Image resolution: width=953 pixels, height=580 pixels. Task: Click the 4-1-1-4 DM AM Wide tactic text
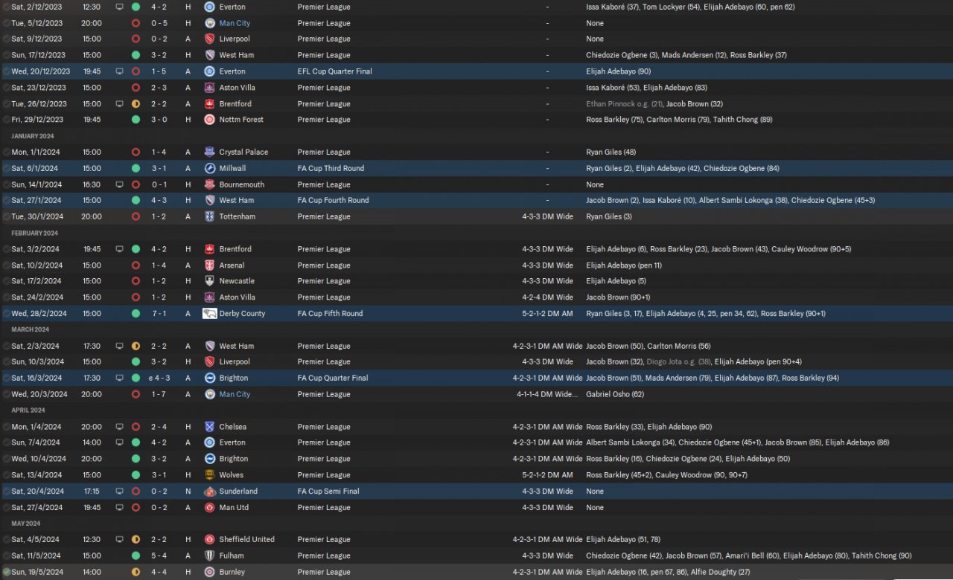coord(547,394)
